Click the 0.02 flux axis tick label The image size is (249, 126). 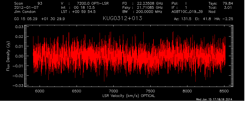[x=19, y=37]
